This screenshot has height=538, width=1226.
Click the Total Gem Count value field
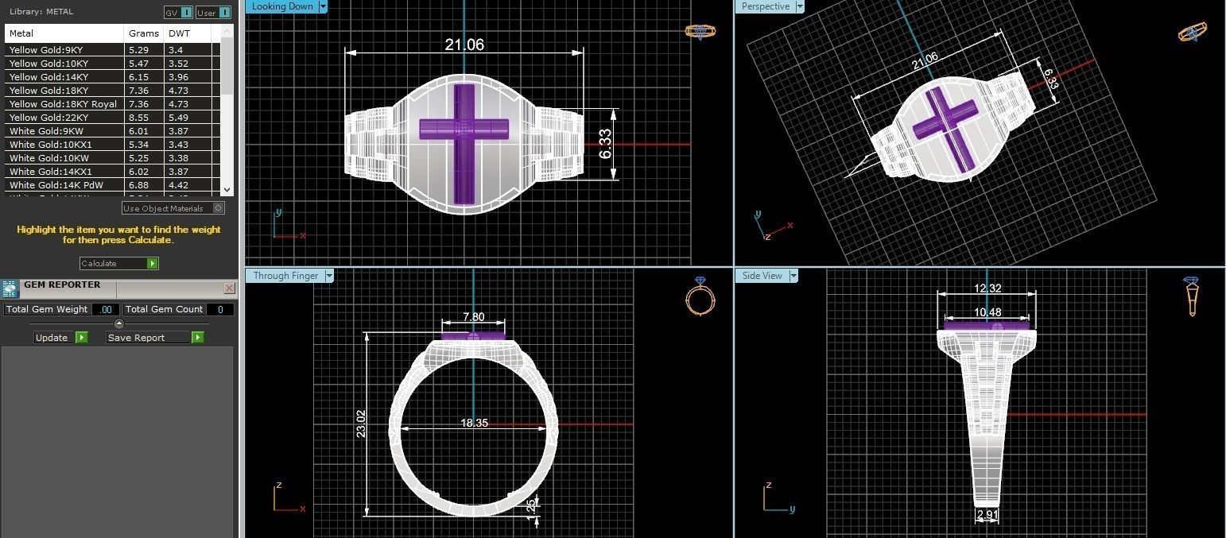[x=220, y=310]
